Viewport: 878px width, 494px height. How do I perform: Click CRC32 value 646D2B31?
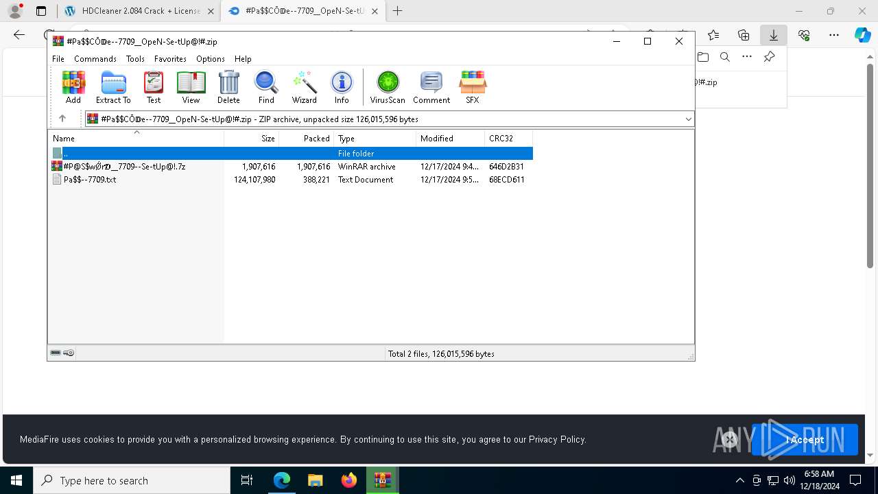point(506,167)
